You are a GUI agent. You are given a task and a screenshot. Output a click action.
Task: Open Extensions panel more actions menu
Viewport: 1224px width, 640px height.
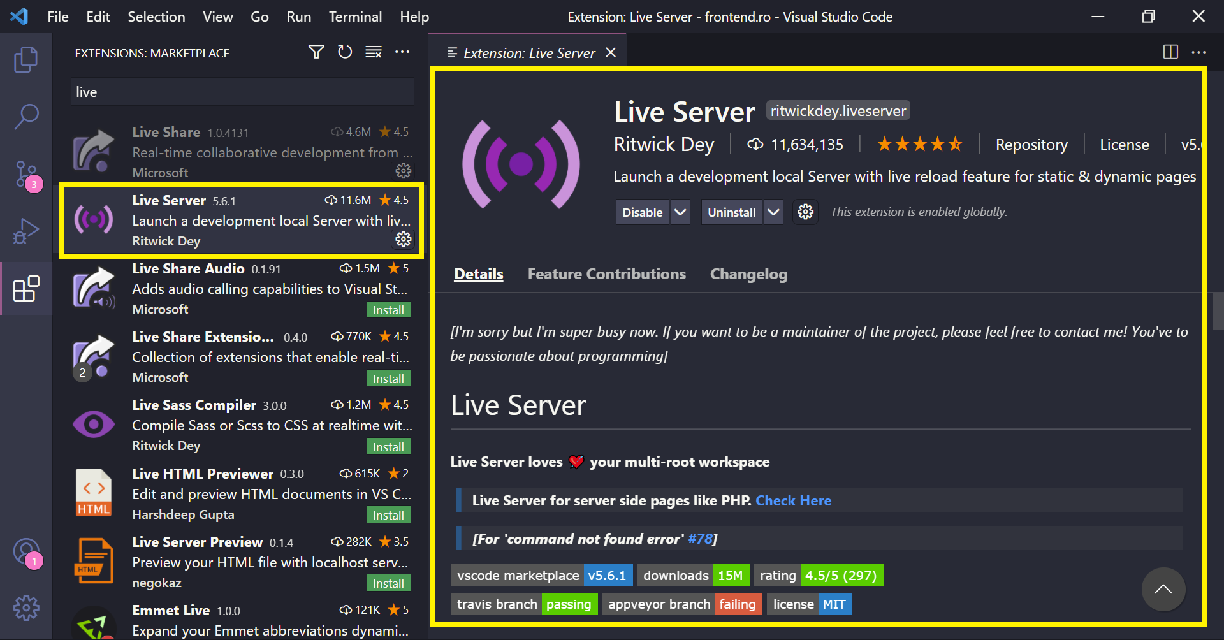402,52
